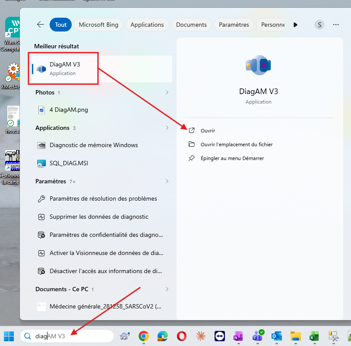Image resolution: width=351 pixels, height=346 pixels.
Task: Open the SQL_DIAG.MSI result
Action: 102,163
